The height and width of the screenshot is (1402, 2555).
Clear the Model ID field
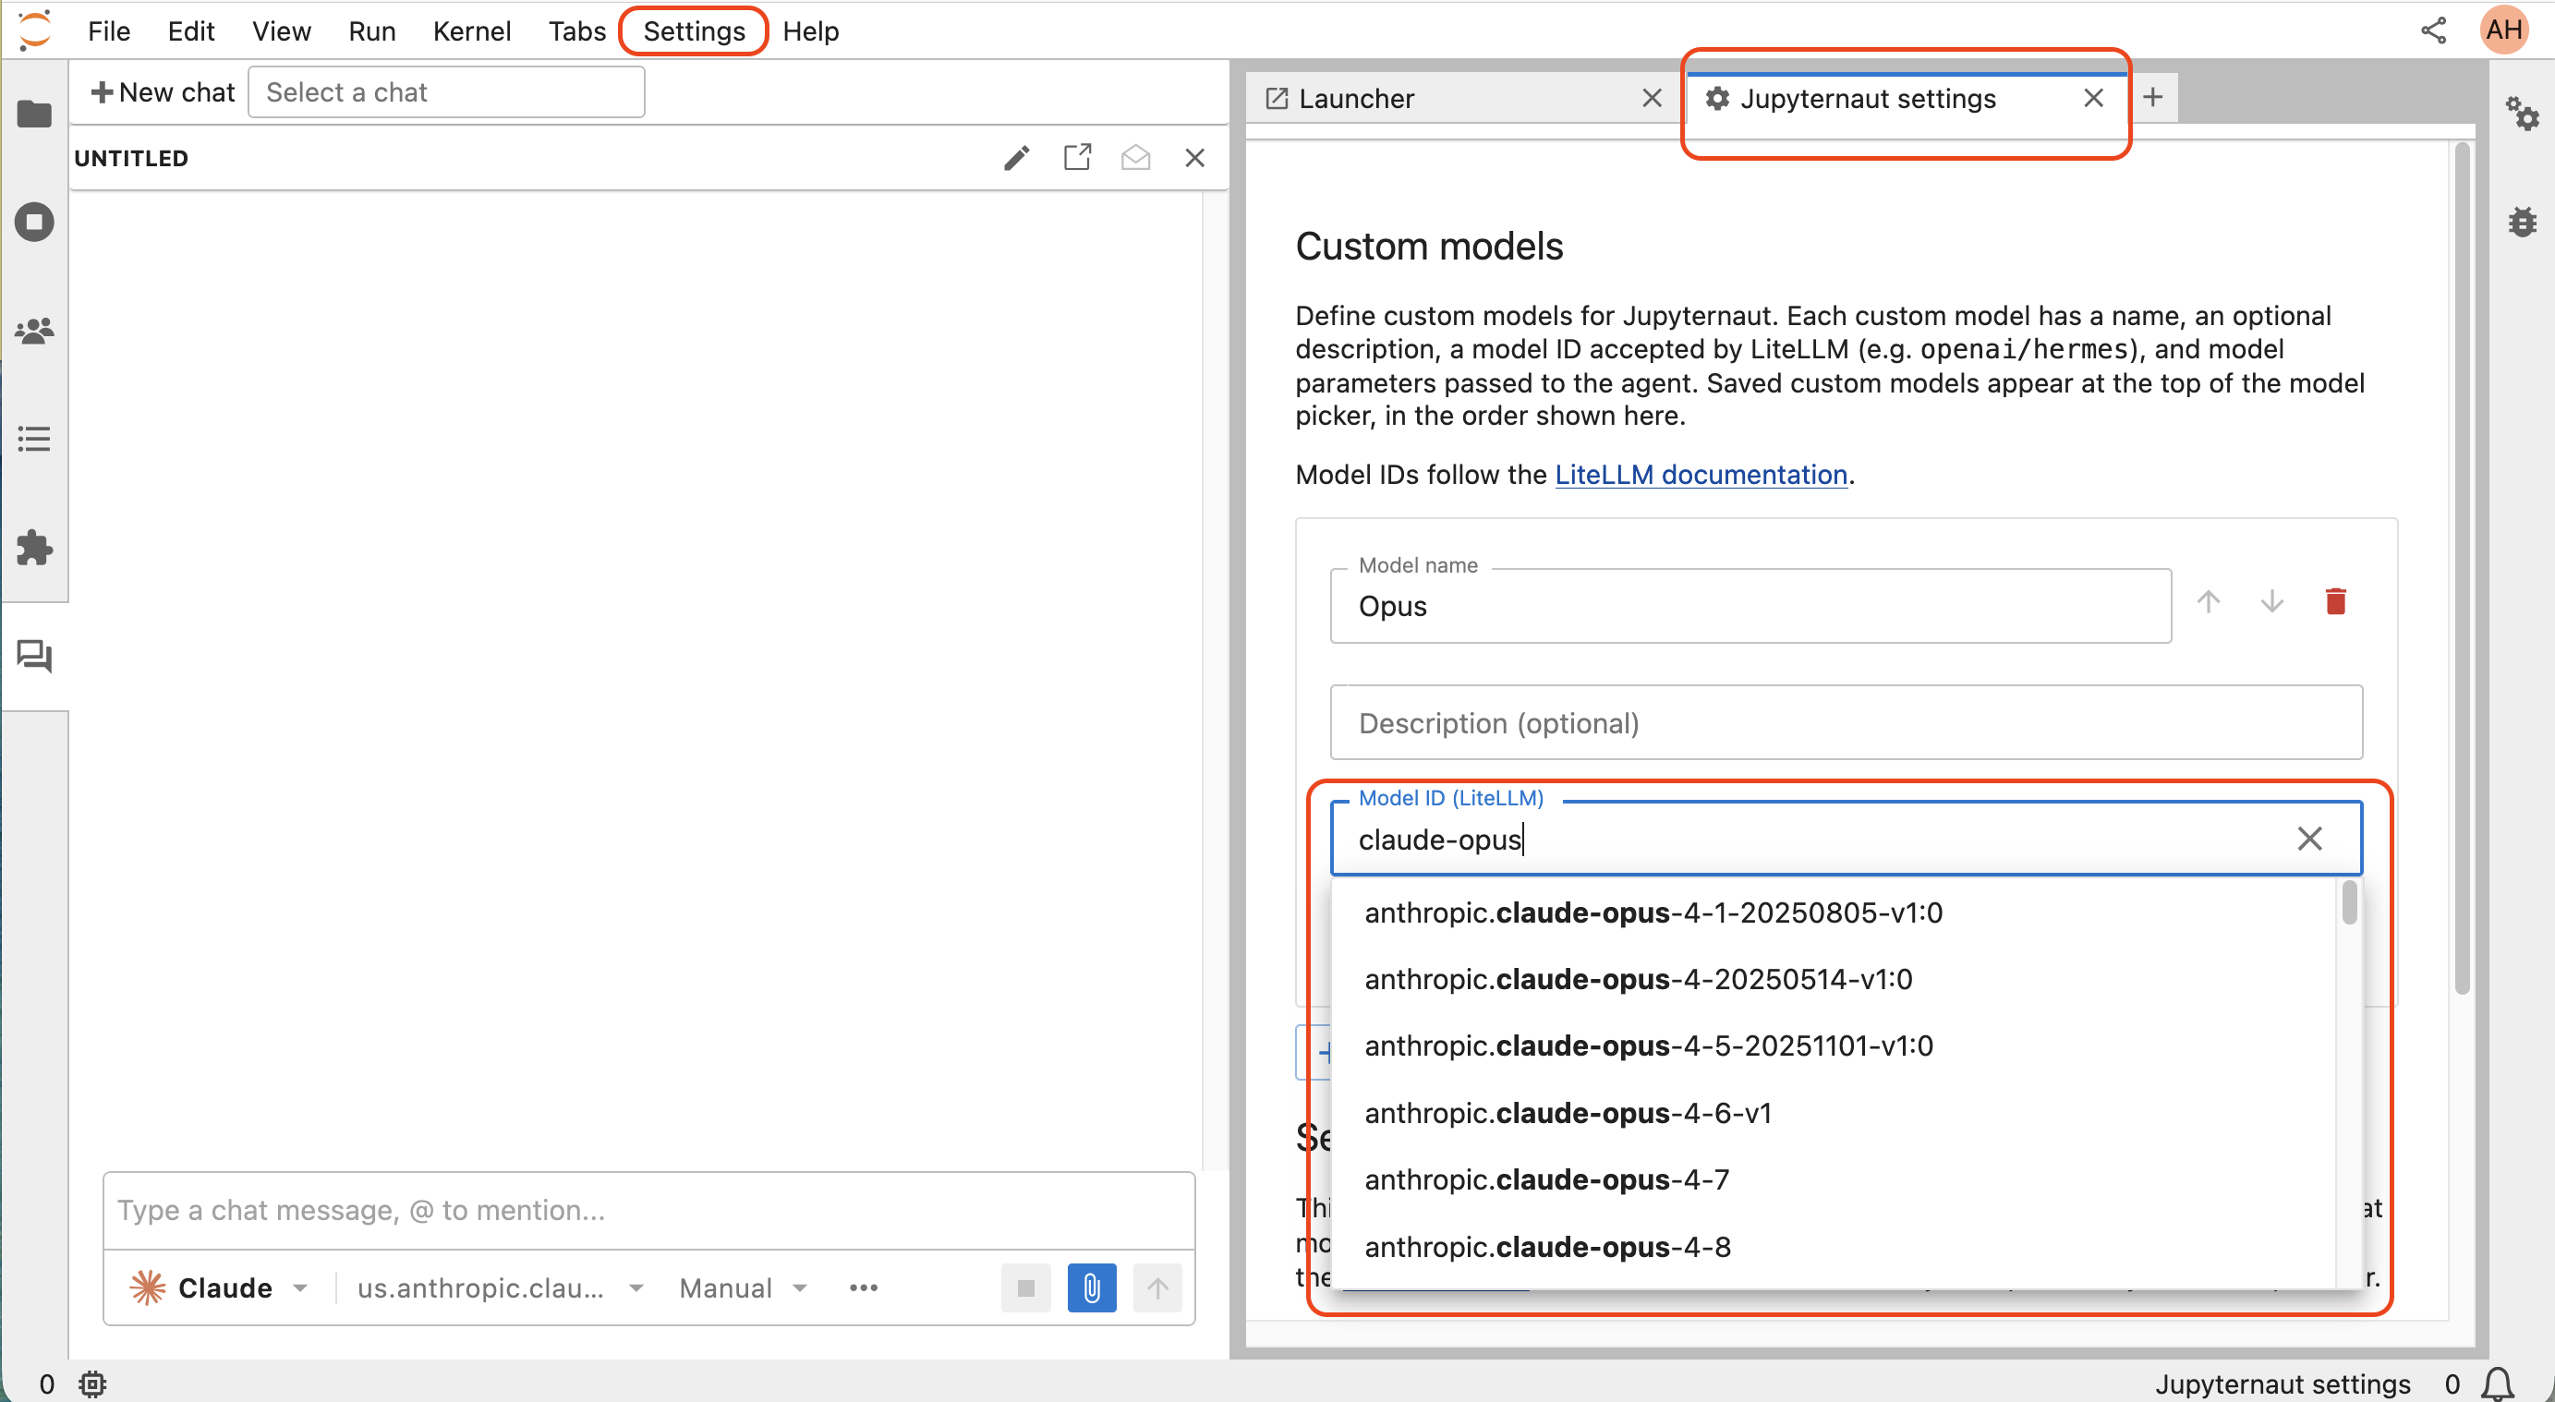[x=2309, y=839]
